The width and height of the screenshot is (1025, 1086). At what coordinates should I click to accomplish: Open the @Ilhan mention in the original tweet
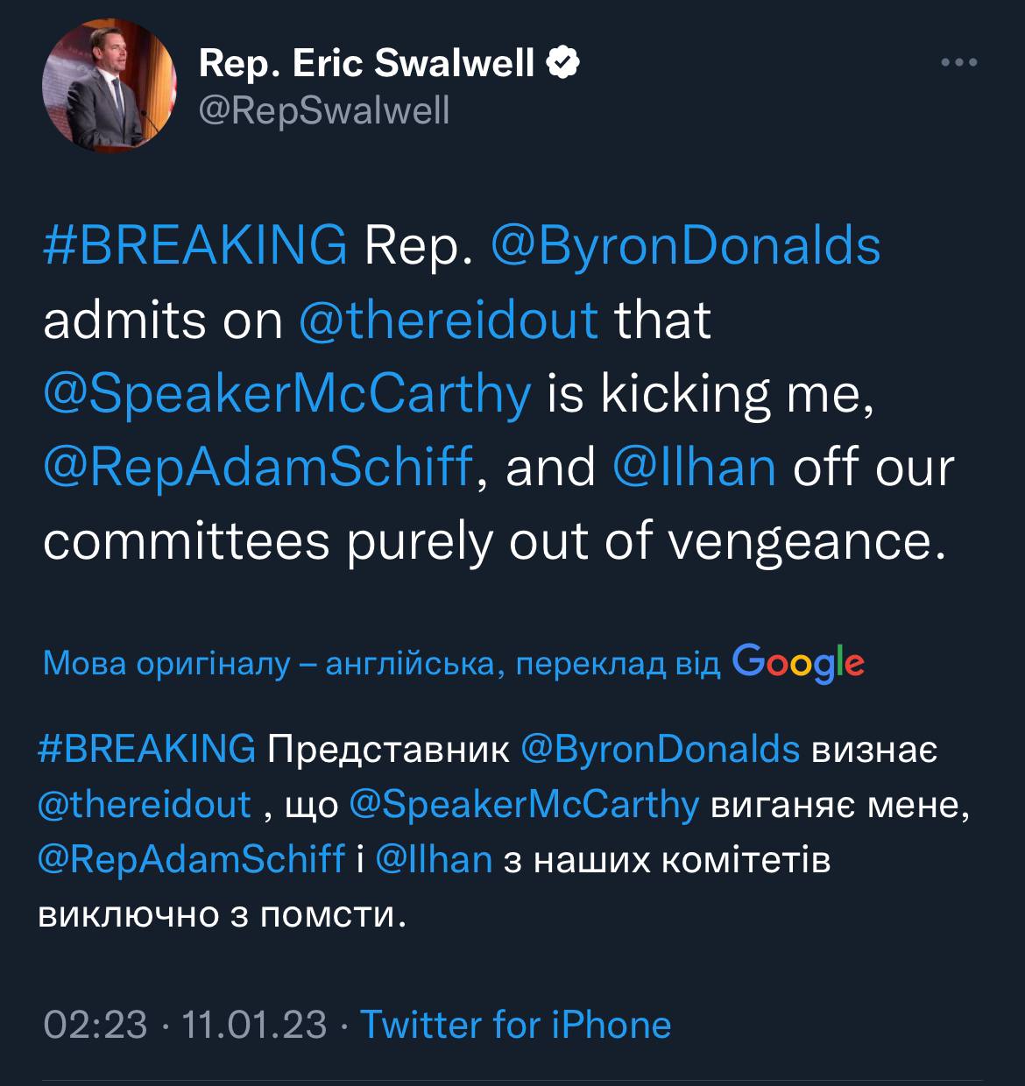click(694, 467)
